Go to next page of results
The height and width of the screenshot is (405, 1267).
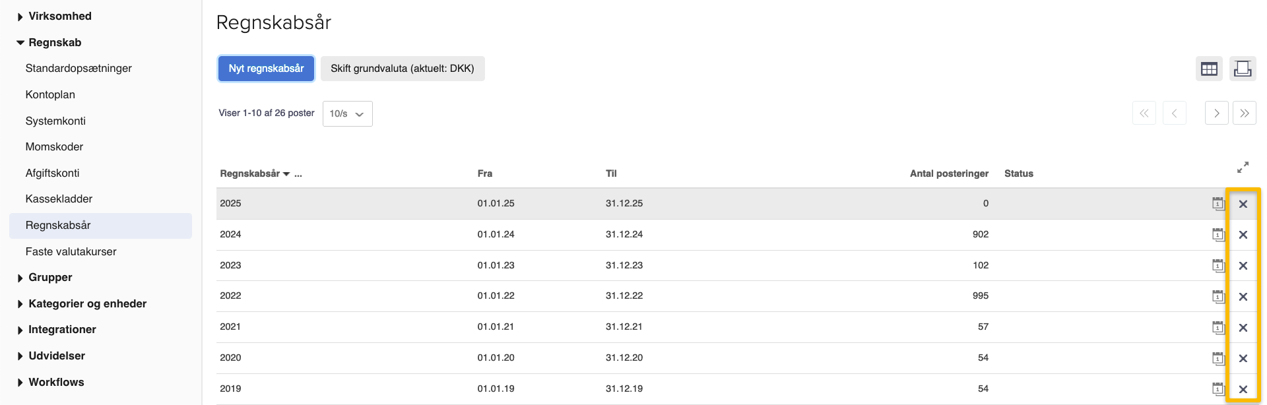[1216, 113]
